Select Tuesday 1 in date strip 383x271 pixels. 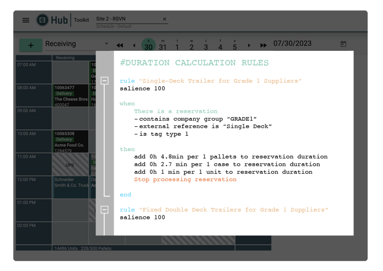177,45
